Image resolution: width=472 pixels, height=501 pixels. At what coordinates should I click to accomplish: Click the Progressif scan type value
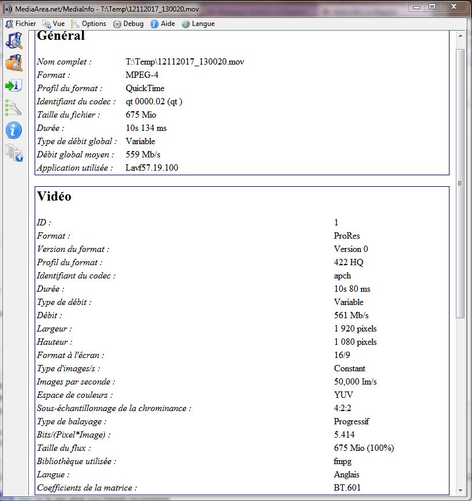click(351, 421)
